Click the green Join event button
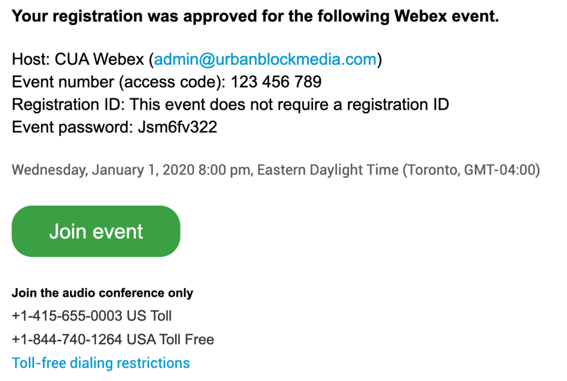Screen dimensions: 567x381 pos(96,231)
